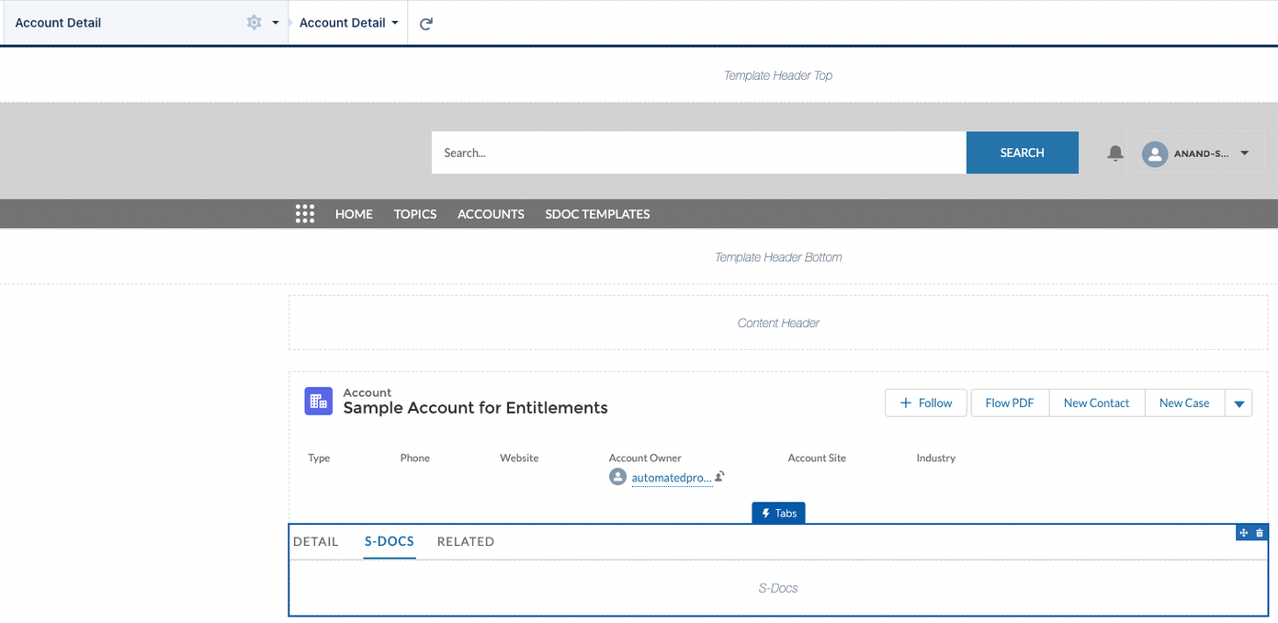The height and width of the screenshot is (623, 1278).
Task: Select the Content Header region
Action: [x=778, y=323]
